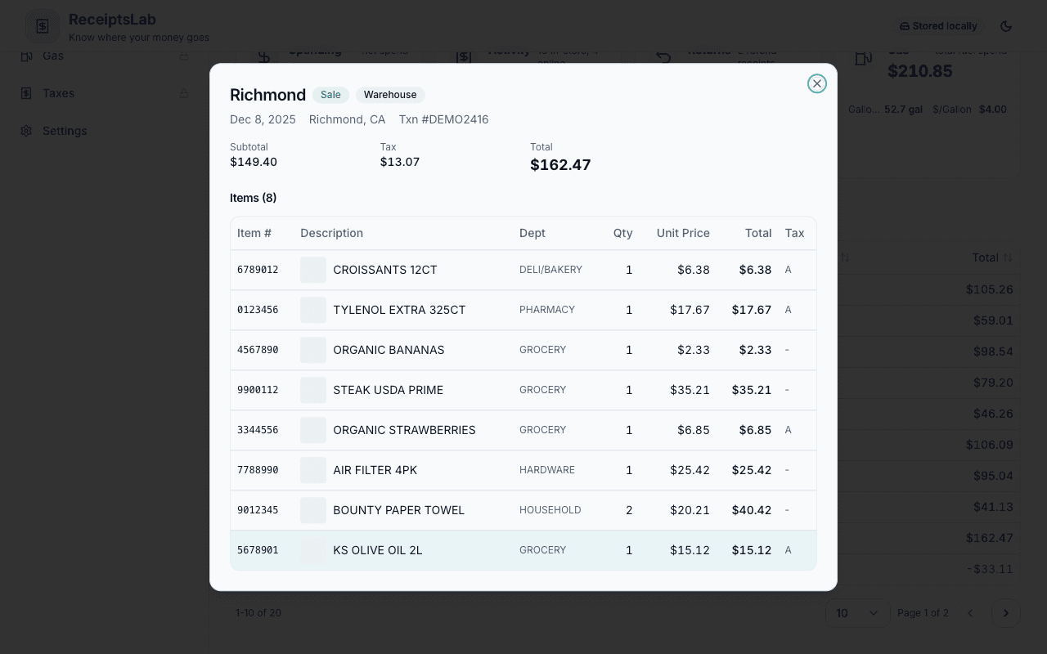The image size is (1047, 654).
Task: Click the database icon on the Stored locally badge
Action: pyautogui.click(x=906, y=25)
